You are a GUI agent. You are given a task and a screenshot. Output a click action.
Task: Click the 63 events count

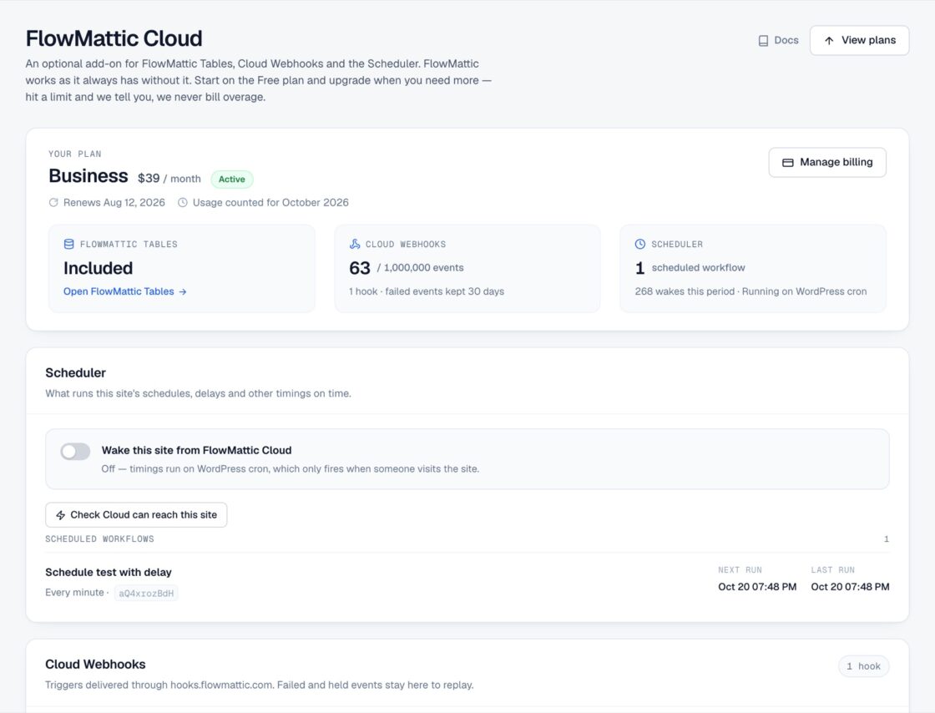pyautogui.click(x=360, y=268)
